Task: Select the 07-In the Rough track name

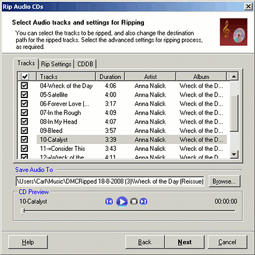Action: pyautogui.click(x=60, y=112)
